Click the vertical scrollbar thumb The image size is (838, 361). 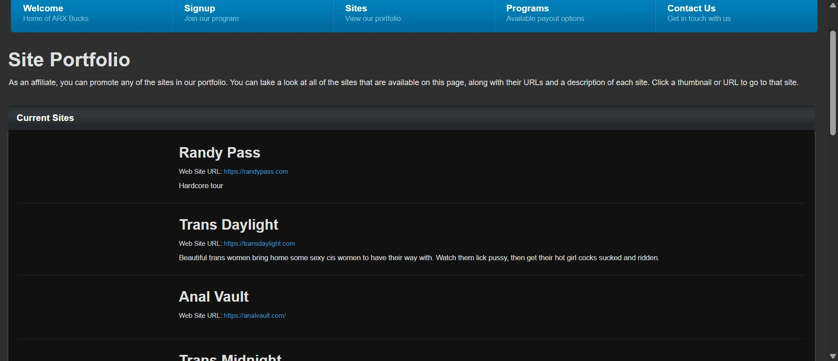click(x=833, y=83)
